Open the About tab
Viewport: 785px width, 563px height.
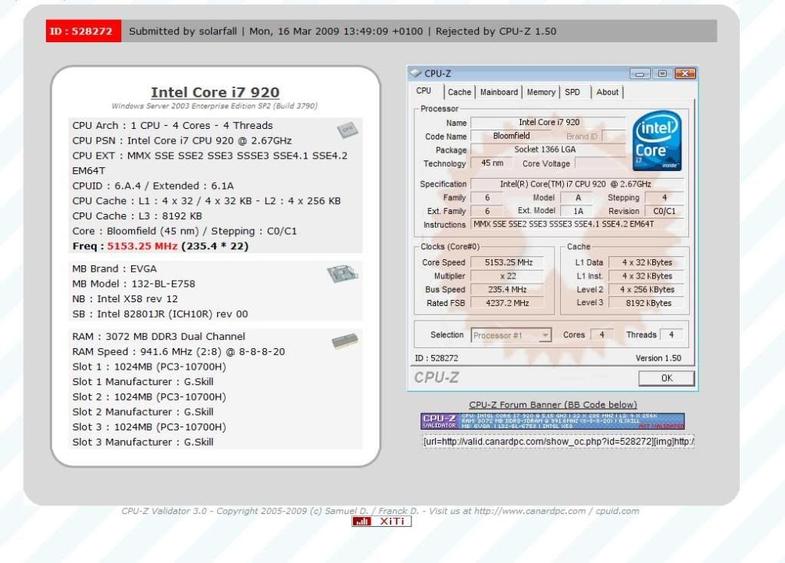coord(607,92)
